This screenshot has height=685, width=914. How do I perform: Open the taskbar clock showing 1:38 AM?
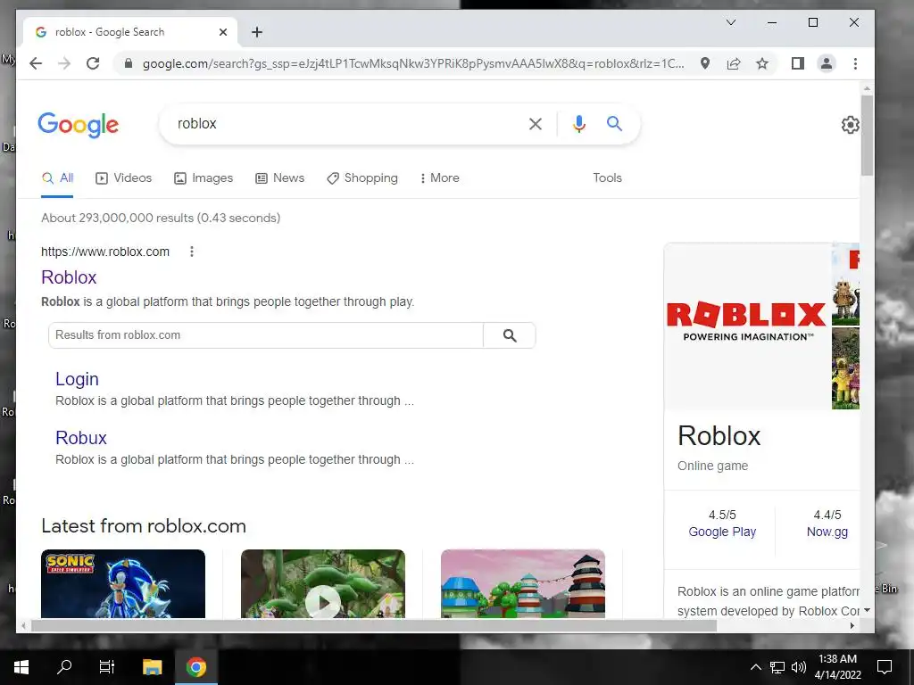click(x=837, y=667)
